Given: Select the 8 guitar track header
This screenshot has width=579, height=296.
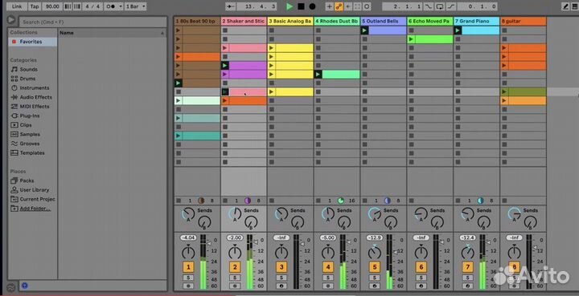Looking at the screenshot, I should pyautogui.click(x=524, y=21).
